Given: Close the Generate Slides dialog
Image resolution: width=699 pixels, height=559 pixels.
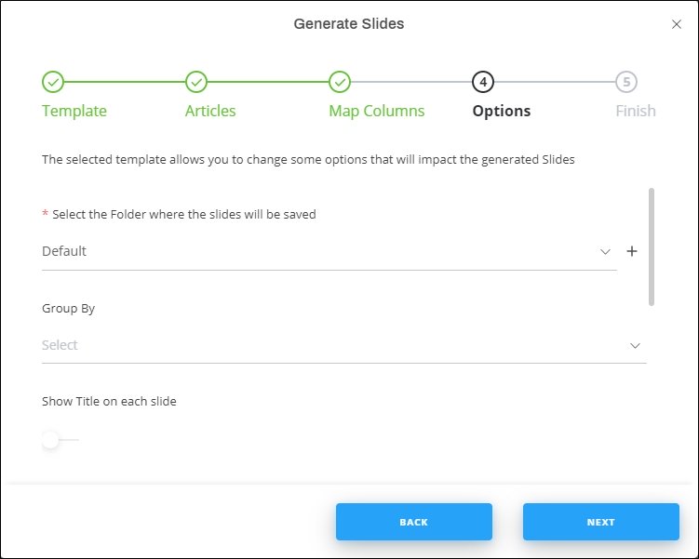Looking at the screenshot, I should point(677,24).
